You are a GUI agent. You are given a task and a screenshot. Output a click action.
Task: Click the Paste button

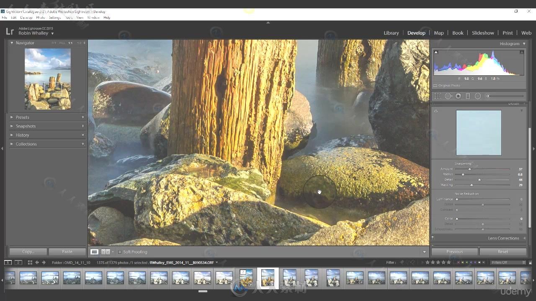pyautogui.click(x=67, y=252)
